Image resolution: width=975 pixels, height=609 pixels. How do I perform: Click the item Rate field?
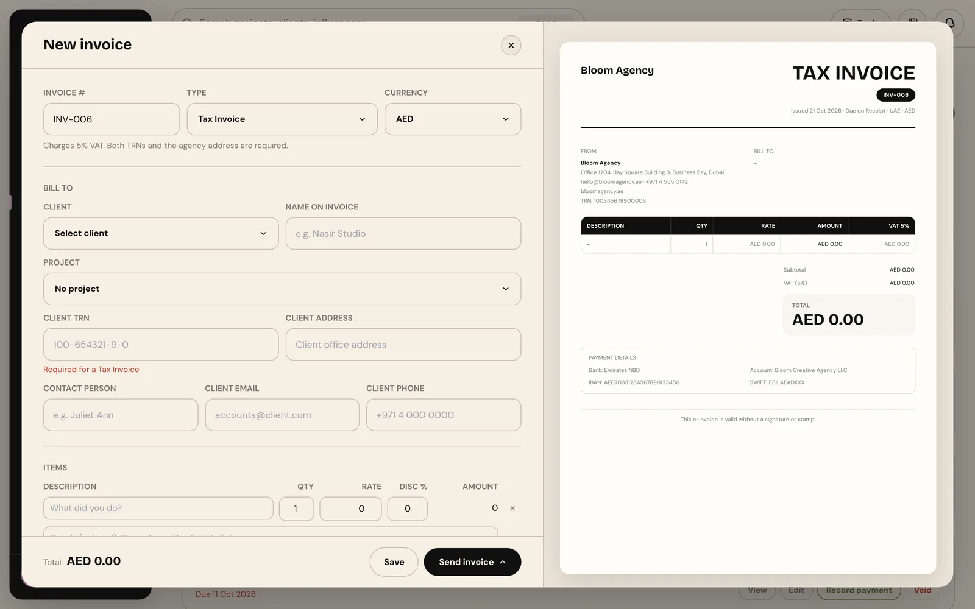(x=350, y=509)
